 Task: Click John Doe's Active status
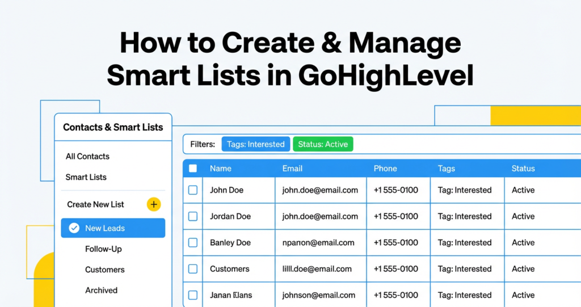coord(523,190)
